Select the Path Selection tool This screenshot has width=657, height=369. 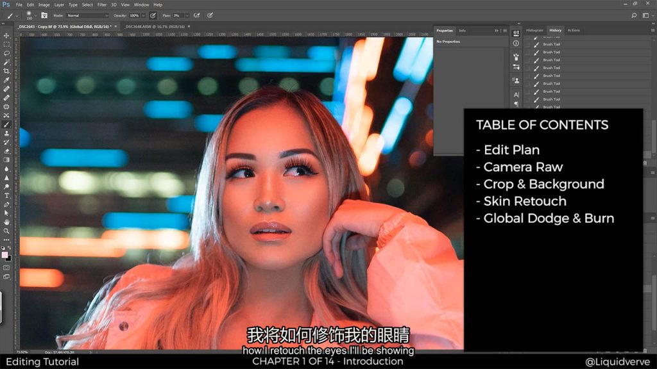coord(6,213)
